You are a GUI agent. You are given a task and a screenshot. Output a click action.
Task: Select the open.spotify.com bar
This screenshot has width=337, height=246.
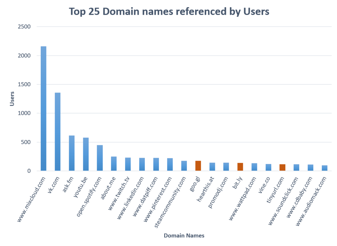100,158
